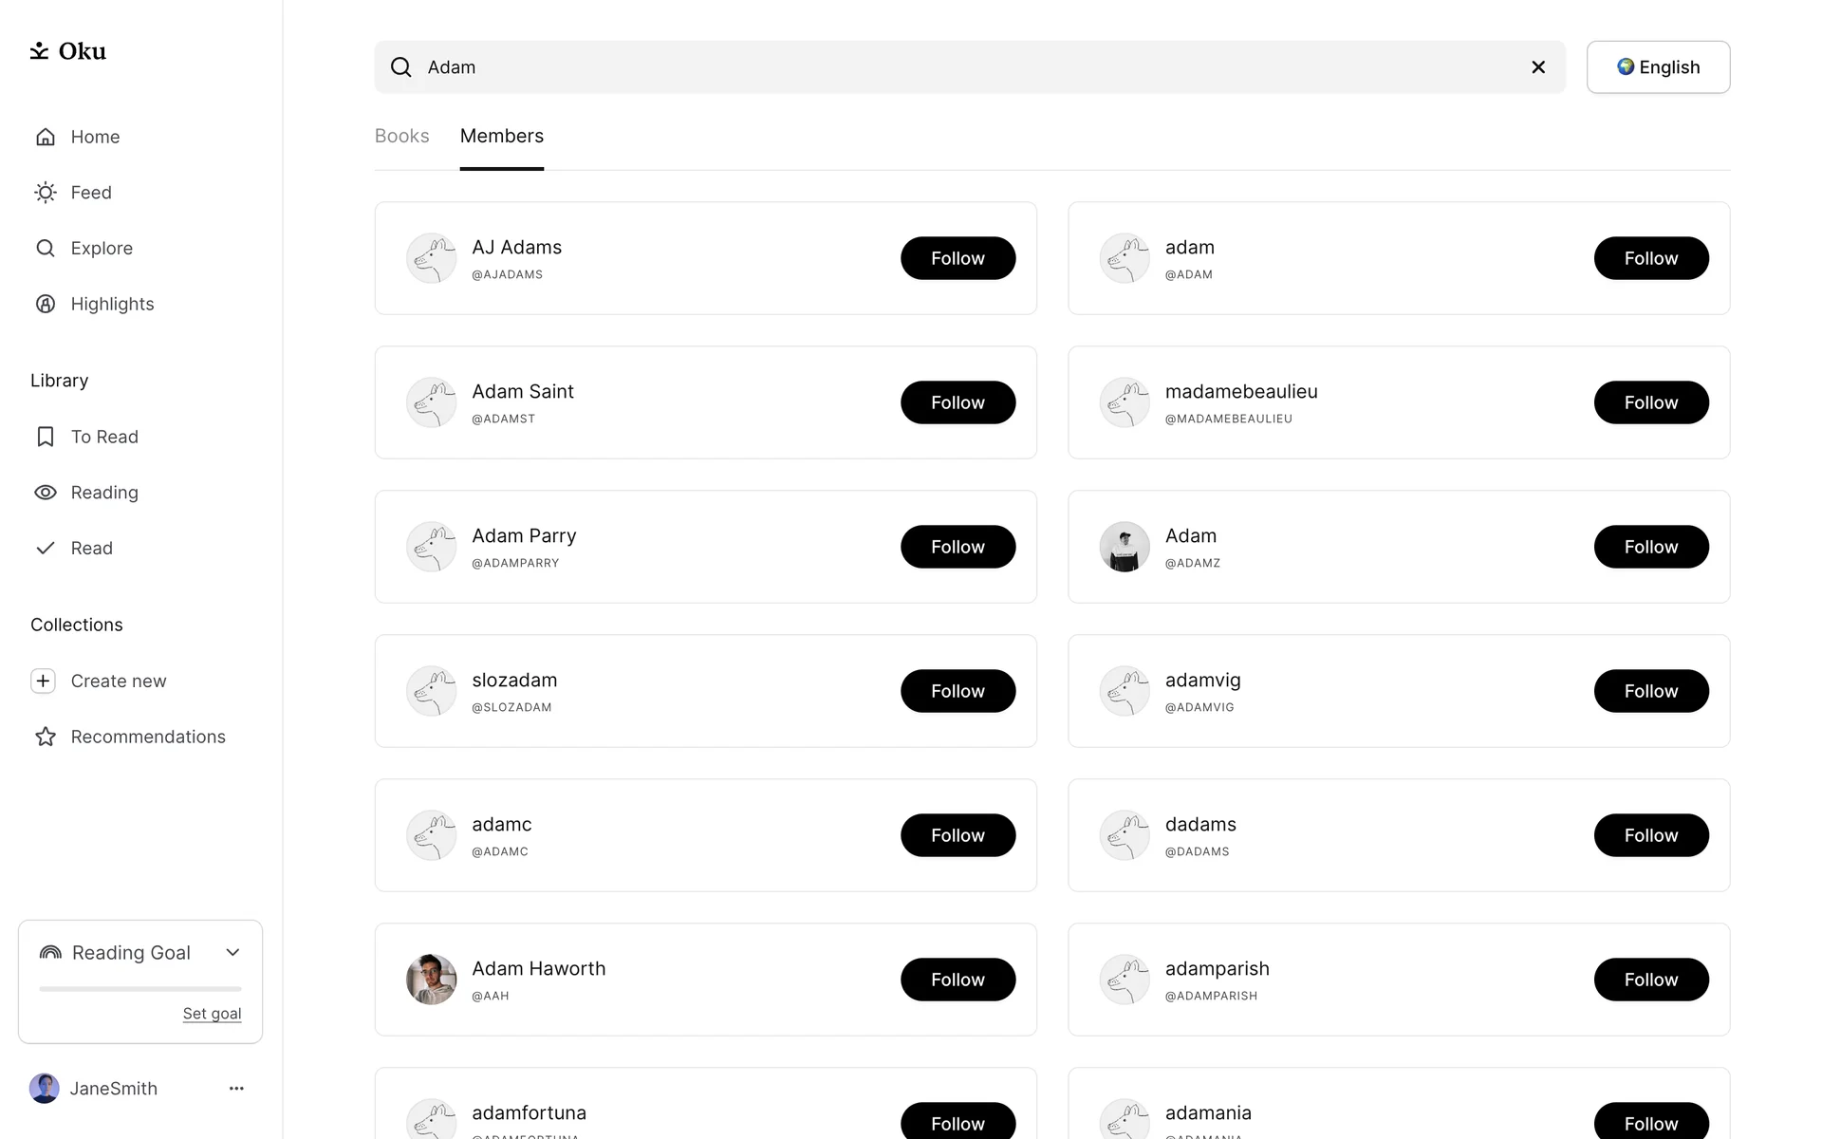Open JaneSmith account options menu

click(x=236, y=1089)
